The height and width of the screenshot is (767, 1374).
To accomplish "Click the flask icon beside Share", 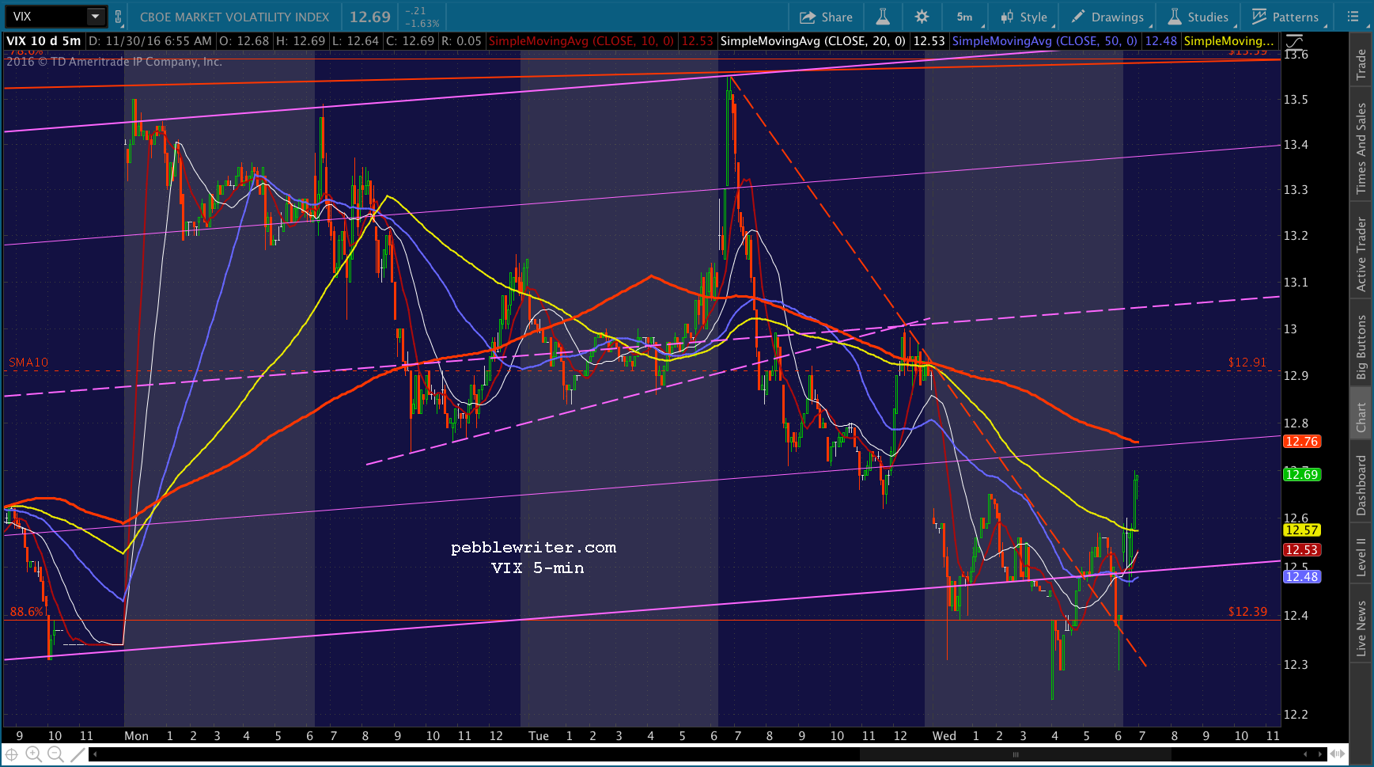I will pyautogui.click(x=883, y=17).
